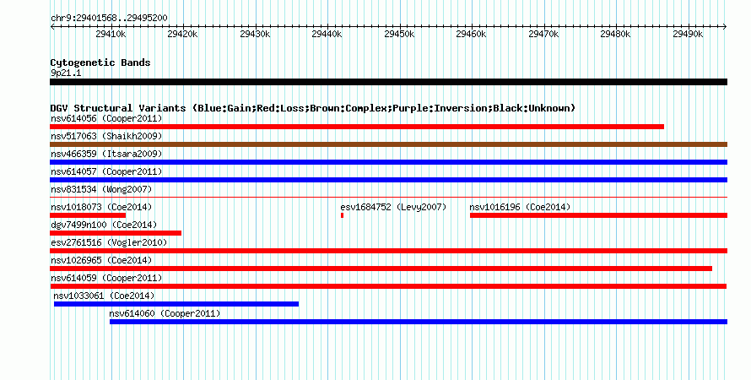751x380 pixels.
Task: Open the dgv7499n100 (Coe2014) label
Action: [104, 225]
